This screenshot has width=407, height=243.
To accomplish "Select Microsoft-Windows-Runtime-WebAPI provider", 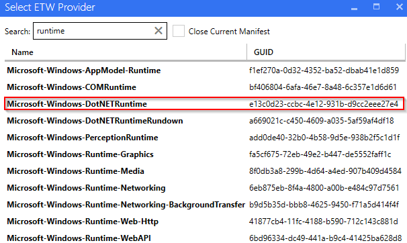I will point(79,238).
